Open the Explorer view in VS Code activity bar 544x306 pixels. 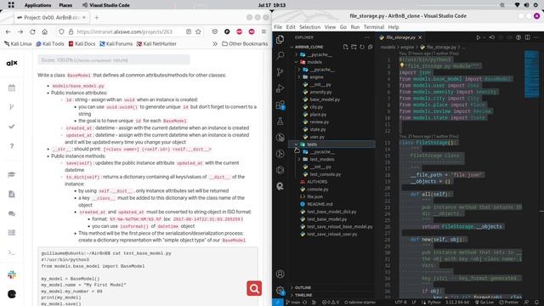click(280, 39)
